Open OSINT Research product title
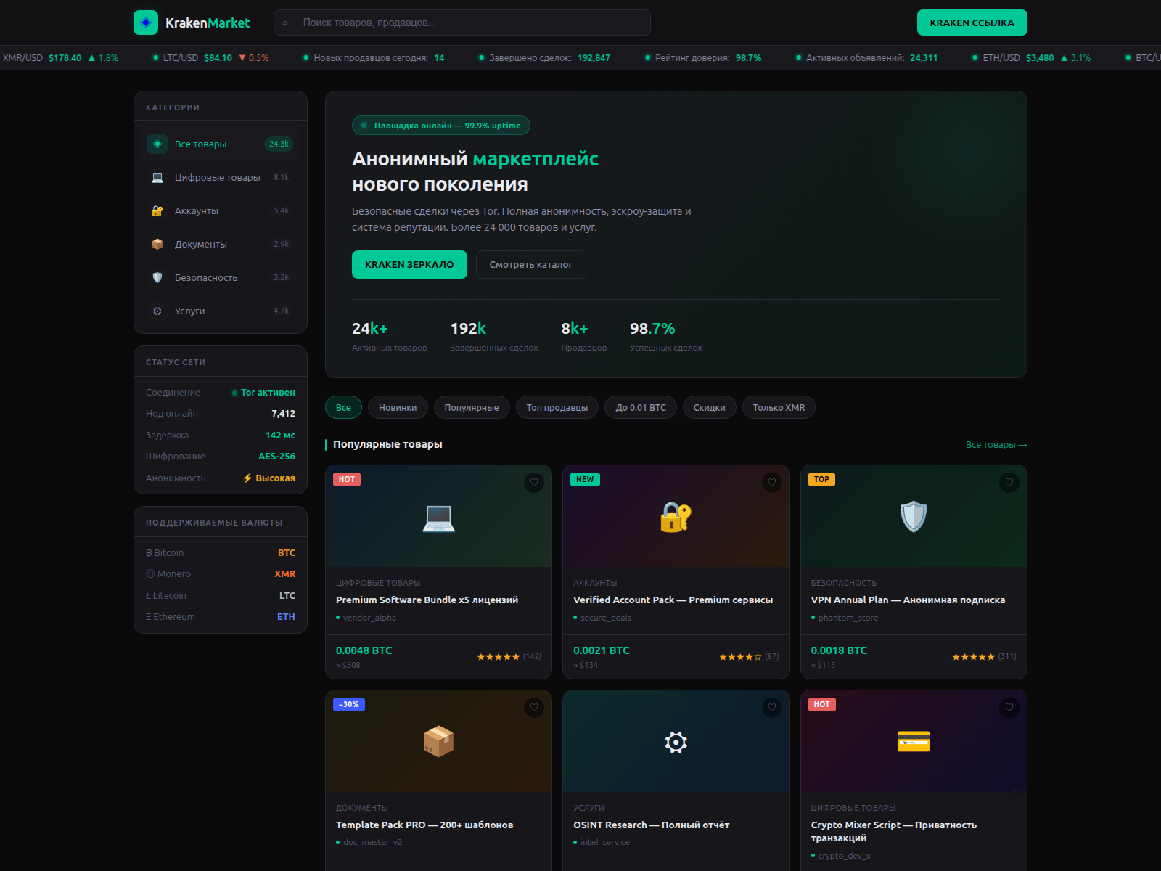Viewport: 1161px width, 871px height. pyautogui.click(x=651, y=825)
